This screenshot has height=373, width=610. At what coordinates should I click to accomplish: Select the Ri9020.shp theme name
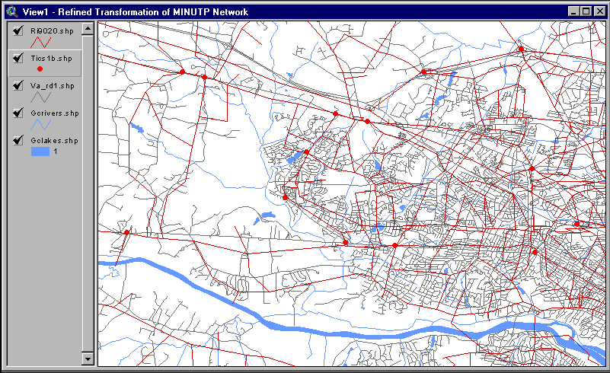click(52, 31)
